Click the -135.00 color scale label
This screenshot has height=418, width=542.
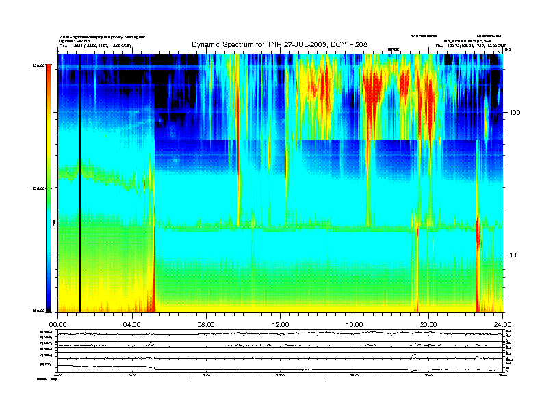click(38, 189)
